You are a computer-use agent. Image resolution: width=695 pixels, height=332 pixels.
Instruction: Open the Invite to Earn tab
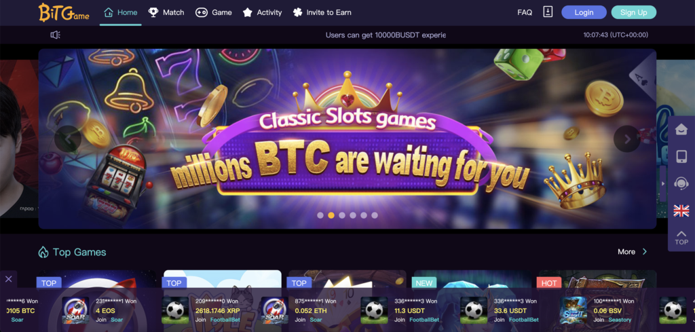tap(322, 12)
